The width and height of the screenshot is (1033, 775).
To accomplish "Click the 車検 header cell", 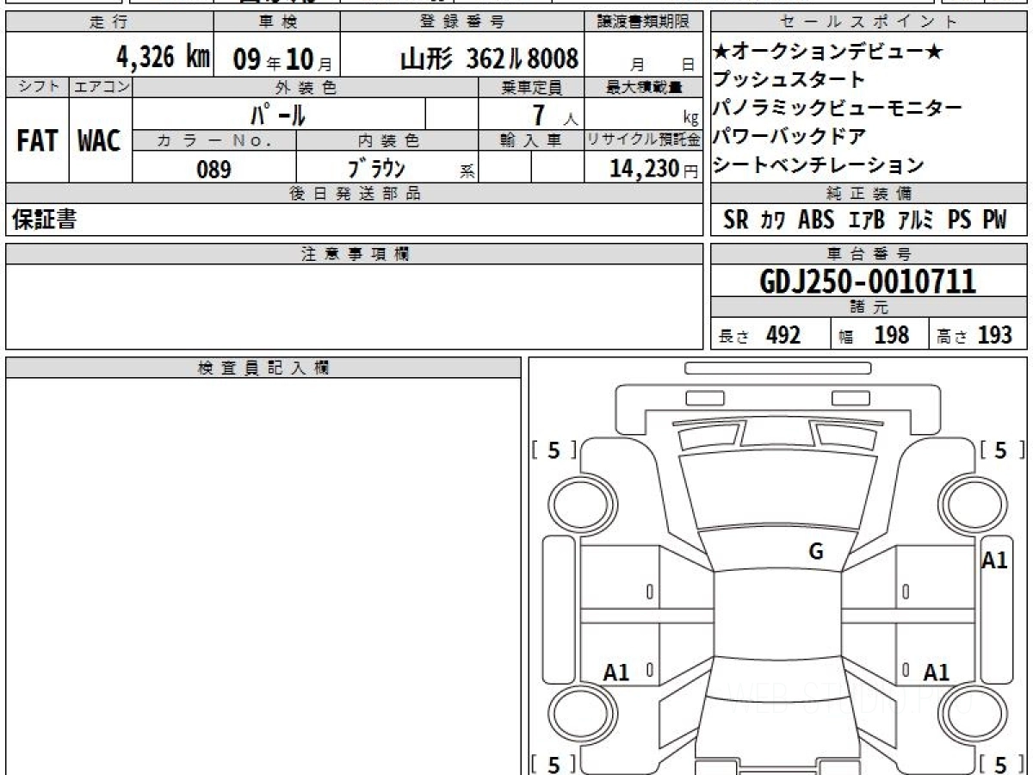I will tap(276, 22).
